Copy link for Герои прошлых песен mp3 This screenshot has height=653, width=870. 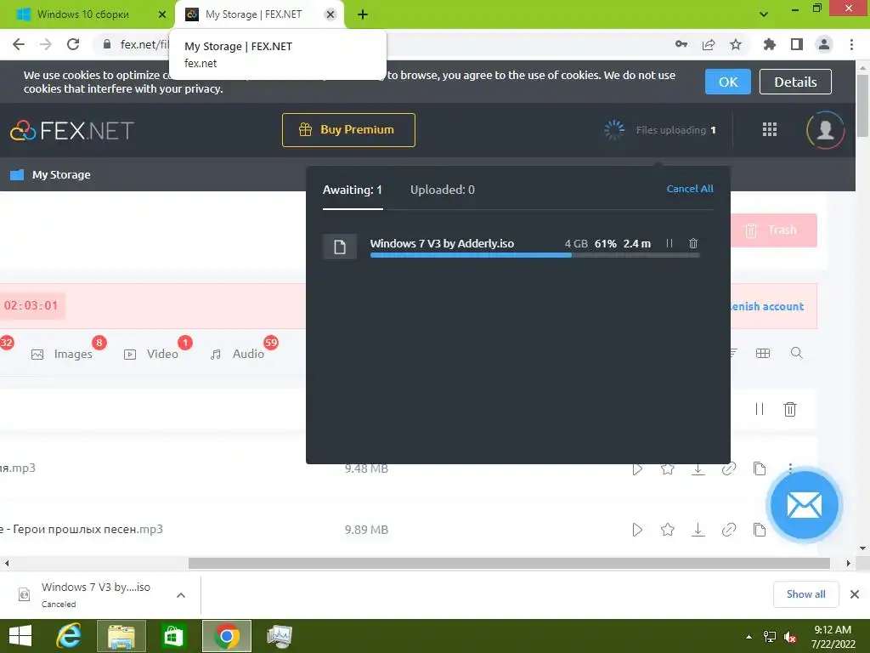[728, 530]
